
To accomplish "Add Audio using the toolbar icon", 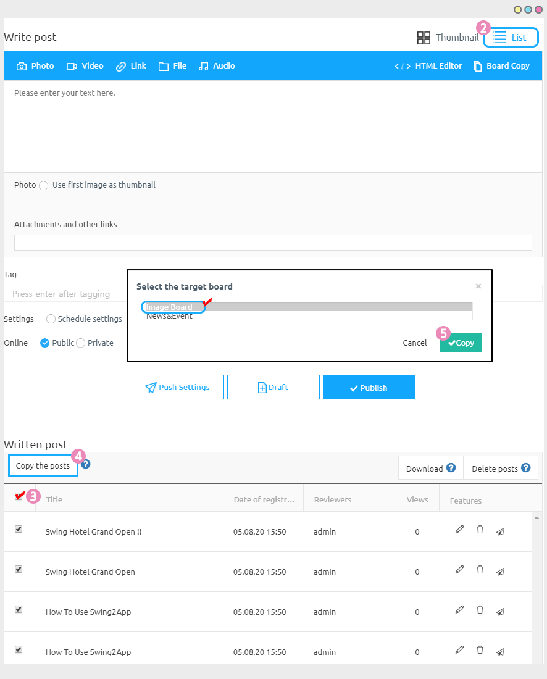I will (x=217, y=65).
